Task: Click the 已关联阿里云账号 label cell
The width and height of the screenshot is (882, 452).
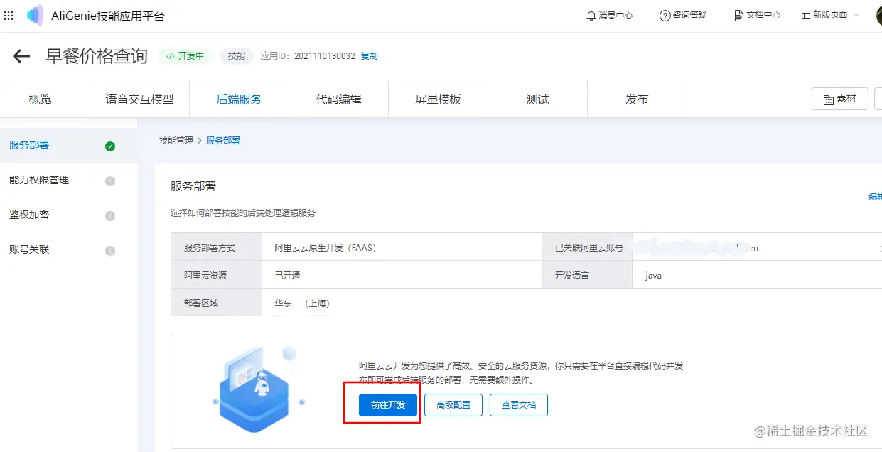Action: pyautogui.click(x=587, y=248)
